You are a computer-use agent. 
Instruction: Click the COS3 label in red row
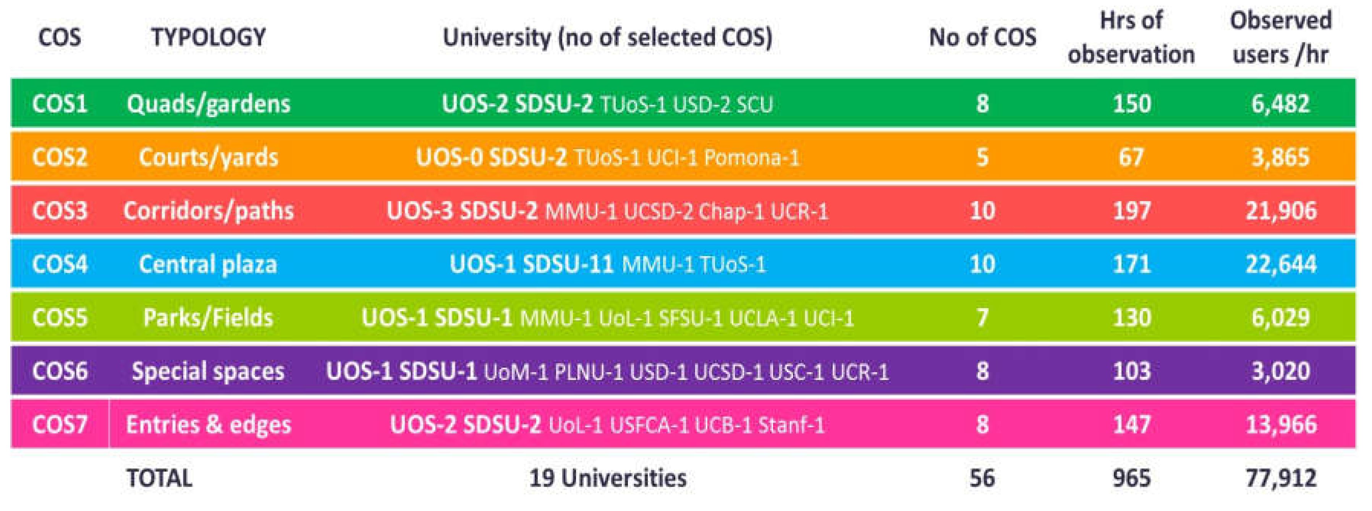[59, 211]
